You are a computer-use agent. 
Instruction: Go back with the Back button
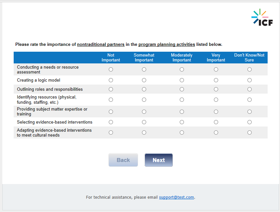tap(123, 160)
